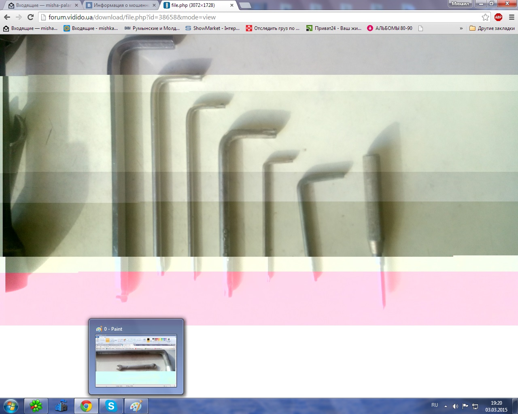Open the Adblock Plus extension icon

pyautogui.click(x=498, y=17)
